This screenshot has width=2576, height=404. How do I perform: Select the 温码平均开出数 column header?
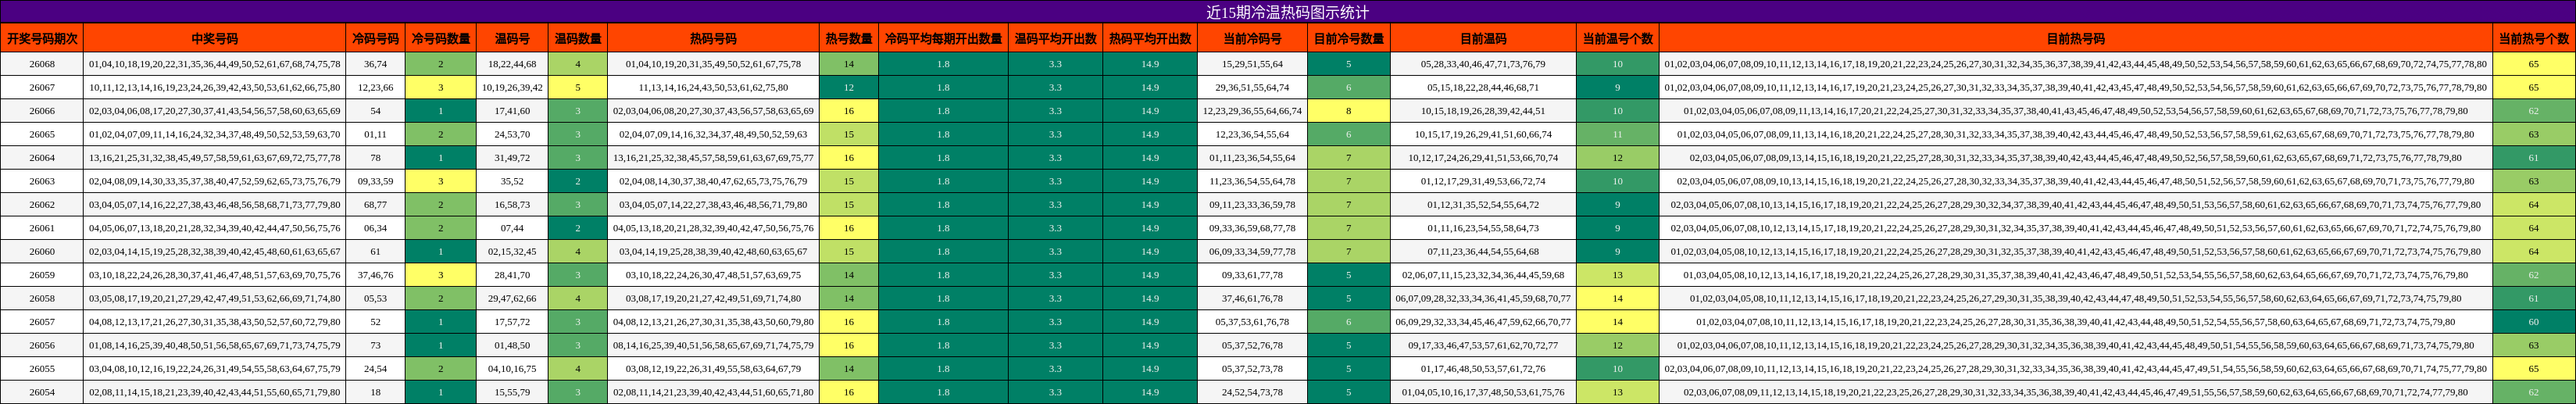[1055, 39]
